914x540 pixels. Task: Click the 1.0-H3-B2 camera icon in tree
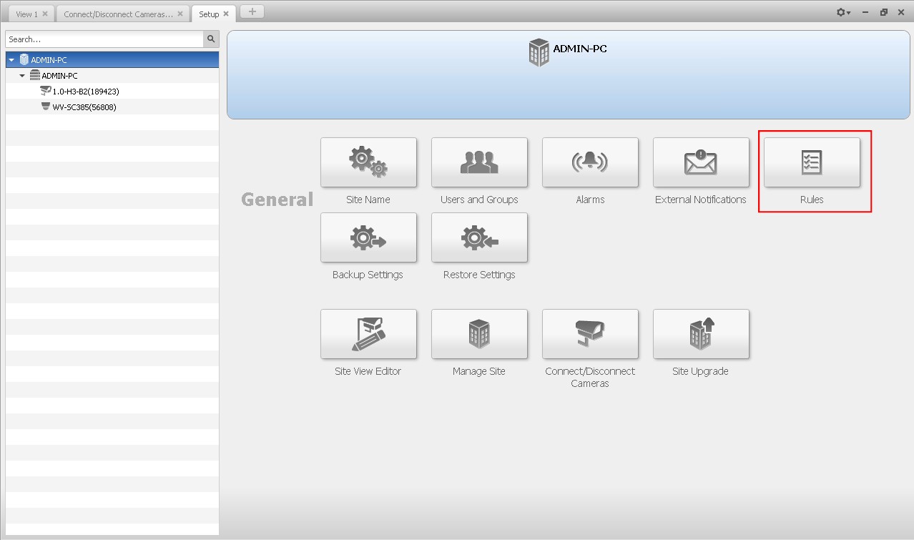(x=46, y=91)
